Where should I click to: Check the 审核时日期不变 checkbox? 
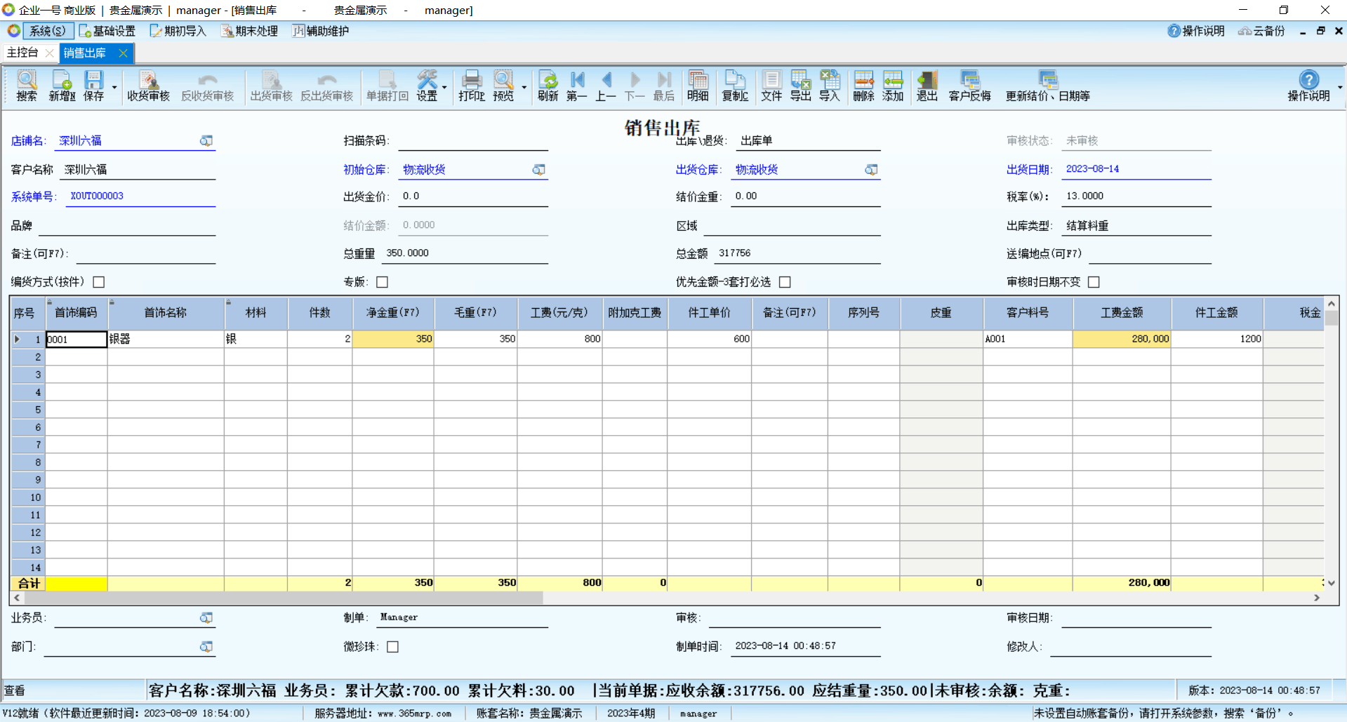pos(1094,282)
